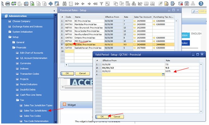Open the Layout Designer icon
209x125 pixels.
166,3
